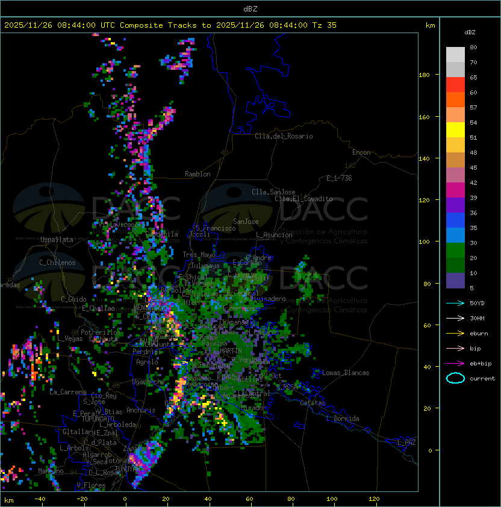Click the legend value label '65'
This screenshot has width=501, height=507.
473,77
